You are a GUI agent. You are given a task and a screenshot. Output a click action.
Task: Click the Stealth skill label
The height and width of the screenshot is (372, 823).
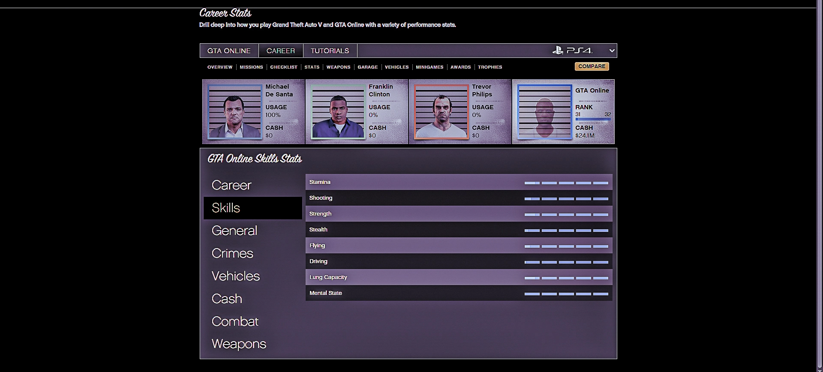click(318, 230)
